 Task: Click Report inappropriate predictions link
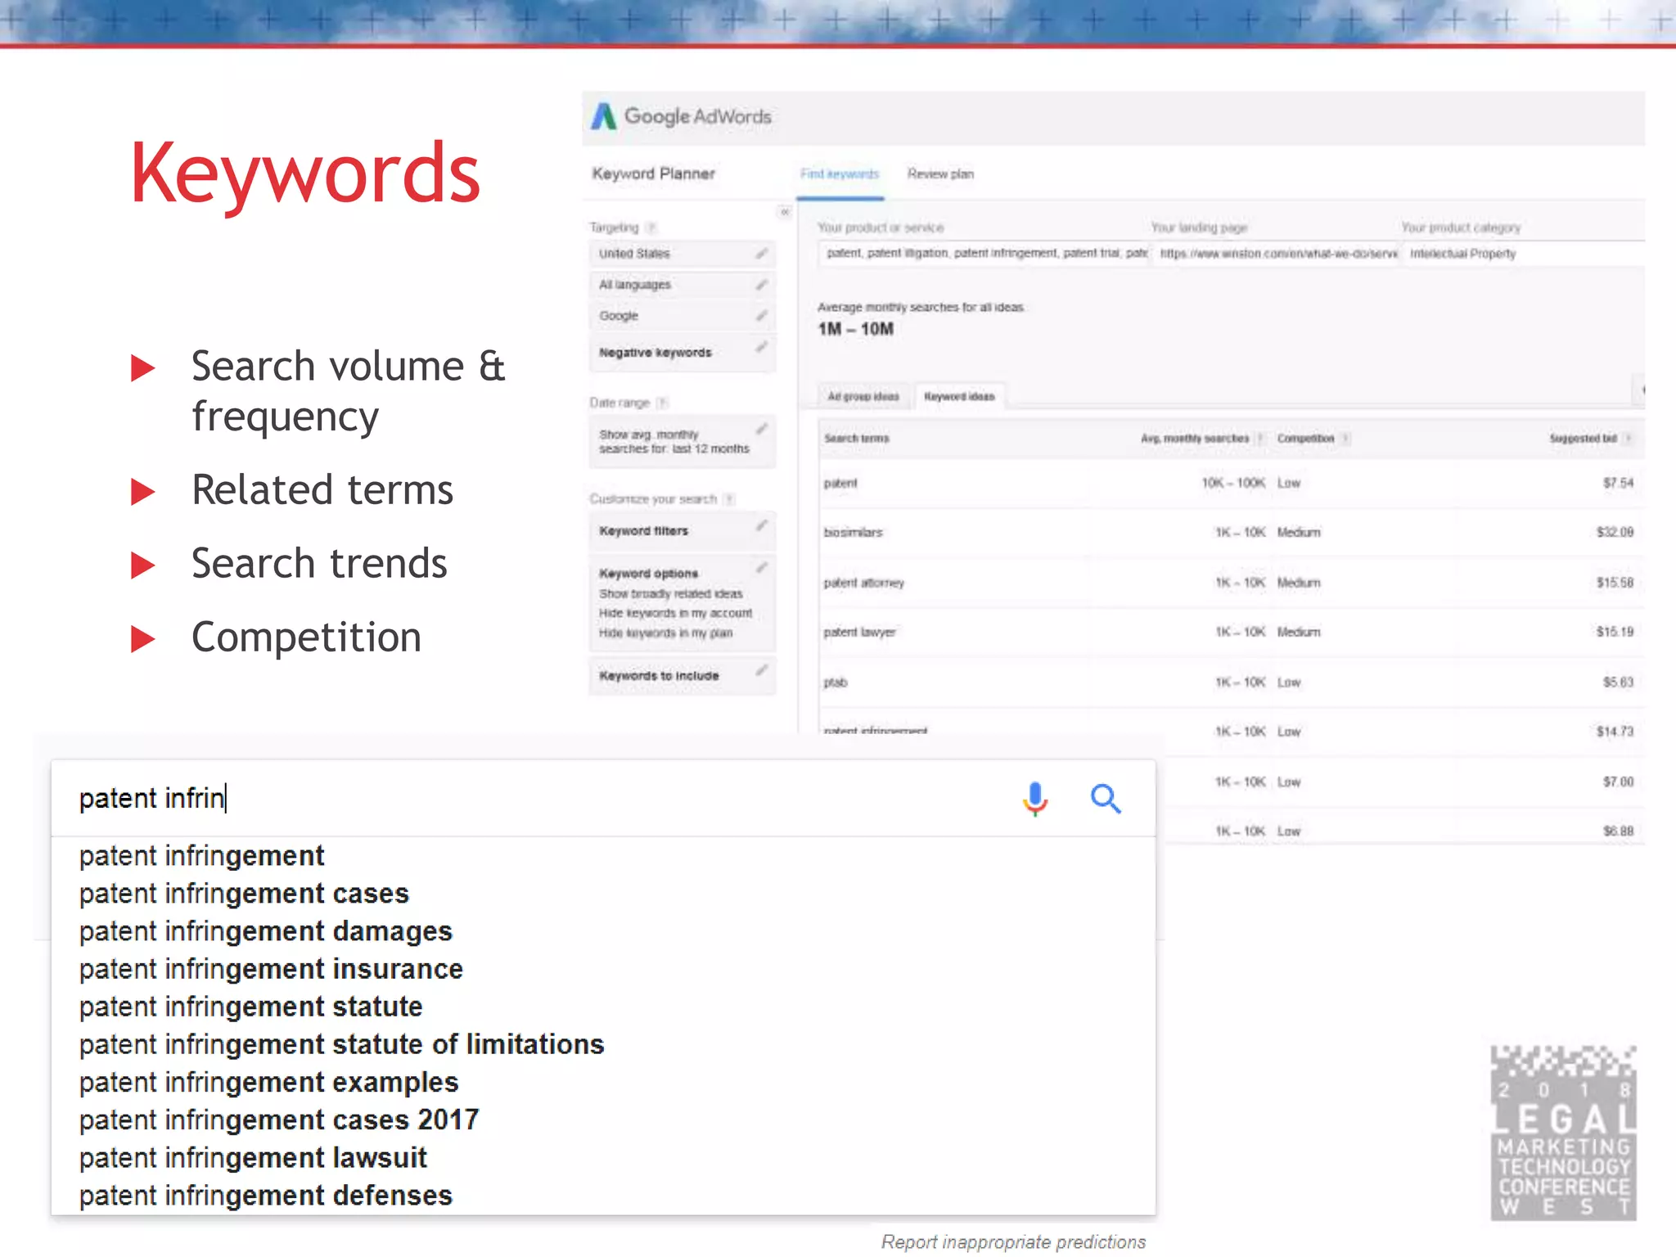point(1013,1242)
